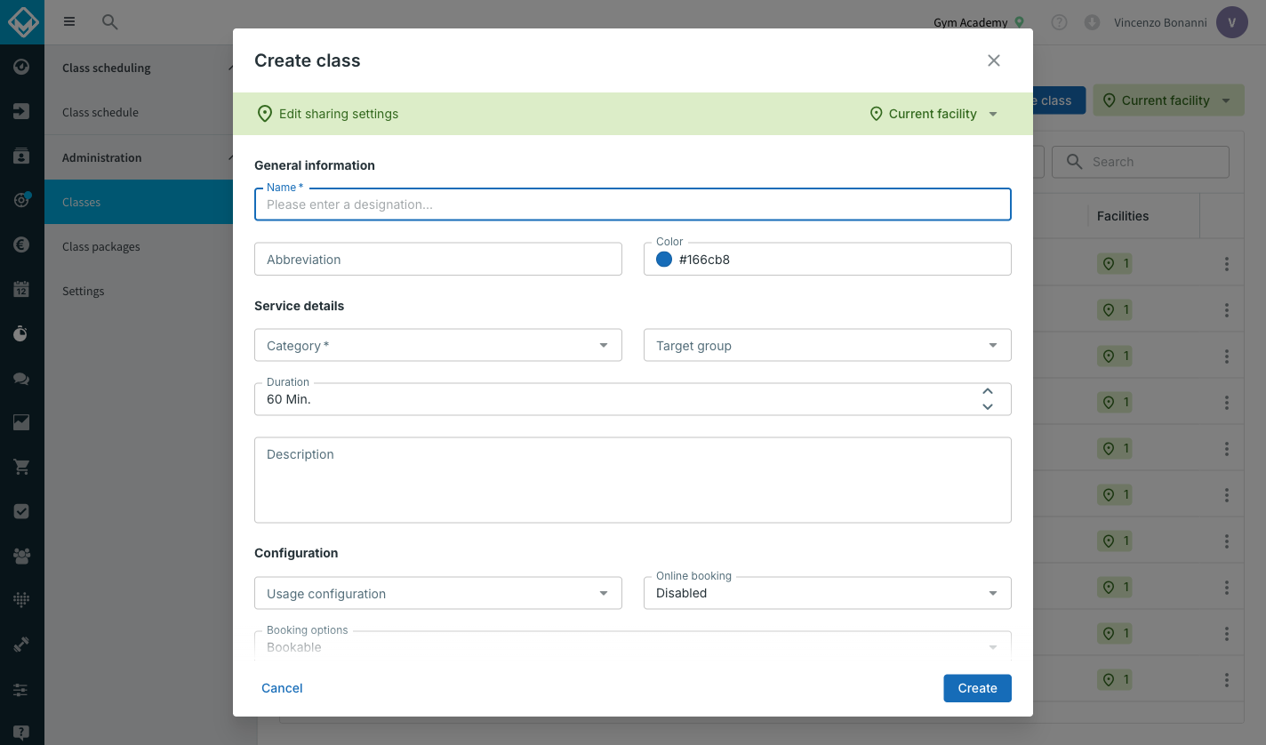Image resolution: width=1266 pixels, height=745 pixels.
Task: Decrease duration with the down arrow
Action: 987,407
